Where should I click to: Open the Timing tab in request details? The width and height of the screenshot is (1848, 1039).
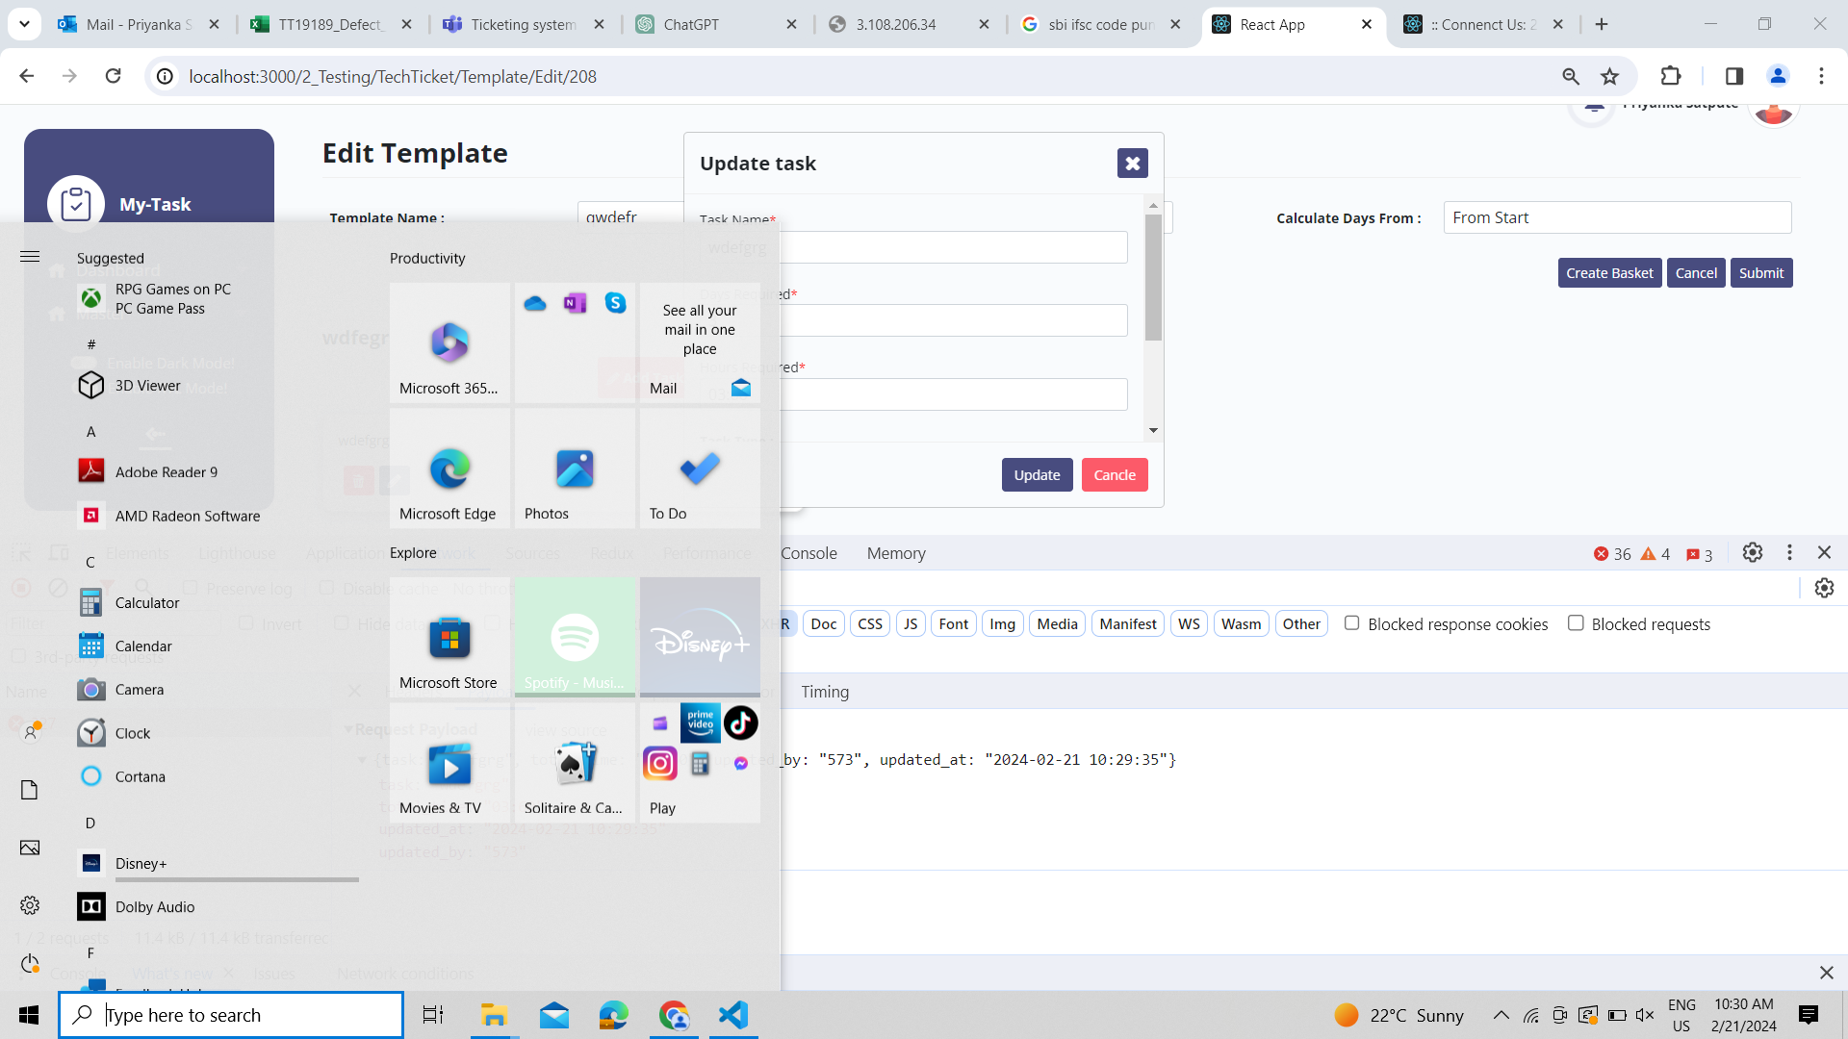coord(825,692)
